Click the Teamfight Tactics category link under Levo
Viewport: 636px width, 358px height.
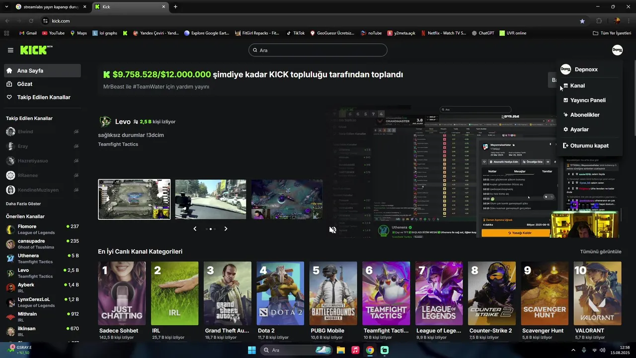click(x=118, y=144)
